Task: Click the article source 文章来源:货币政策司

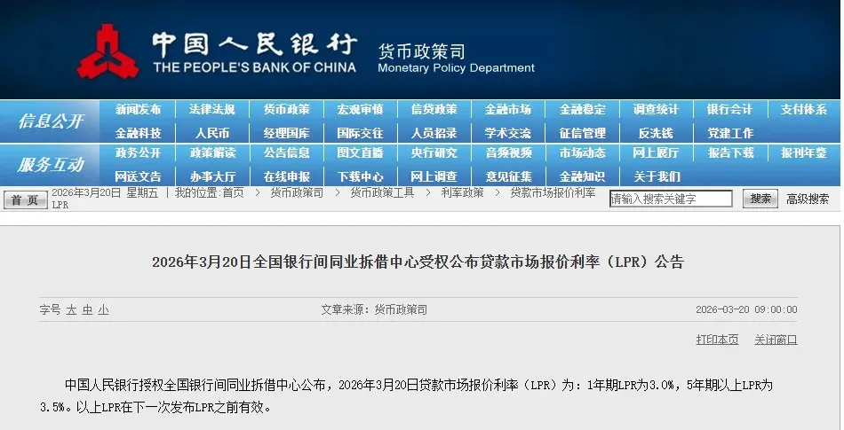Action: pyautogui.click(x=374, y=309)
